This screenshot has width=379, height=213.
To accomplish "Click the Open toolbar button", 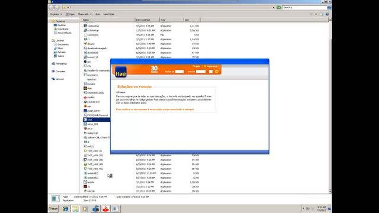I will [70, 14].
